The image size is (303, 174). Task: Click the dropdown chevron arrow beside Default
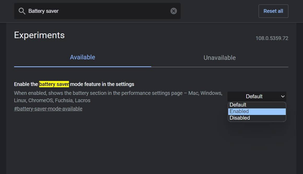[x=283, y=96]
